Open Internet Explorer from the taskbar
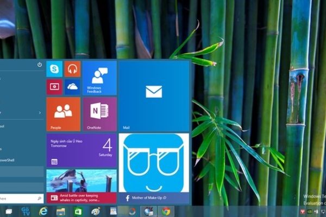The width and height of the screenshot is (326, 217). tap(43, 212)
